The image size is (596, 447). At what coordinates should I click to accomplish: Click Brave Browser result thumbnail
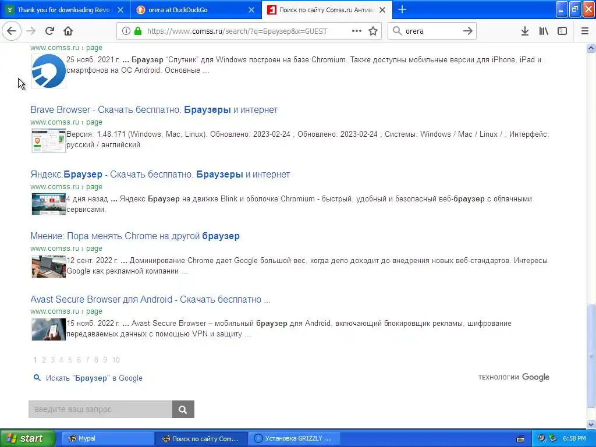(x=49, y=141)
